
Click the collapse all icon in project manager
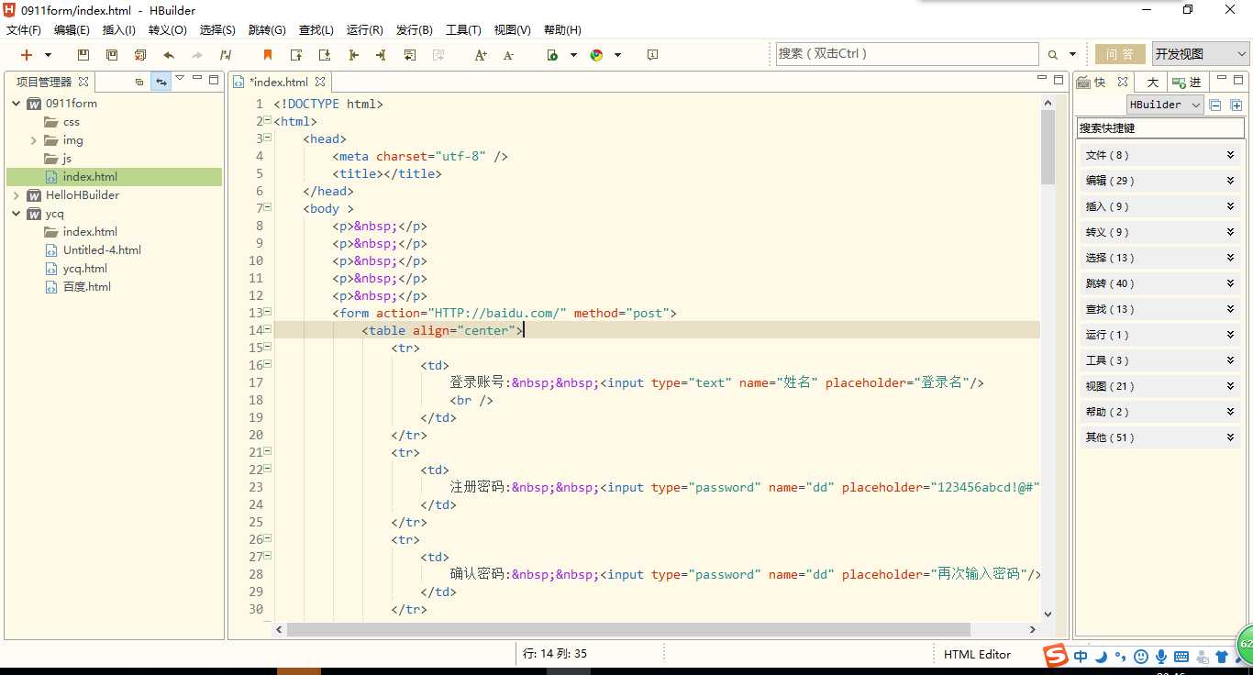(139, 82)
